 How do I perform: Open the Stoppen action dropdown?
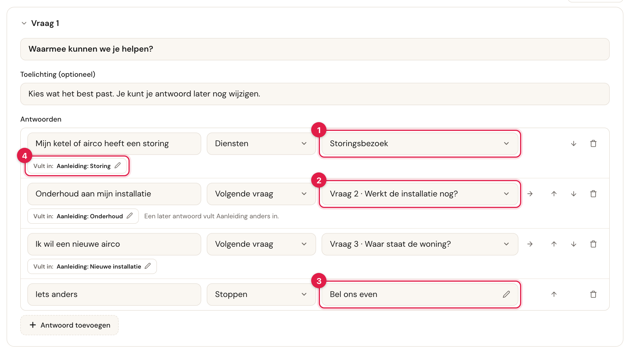click(x=261, y=294)
